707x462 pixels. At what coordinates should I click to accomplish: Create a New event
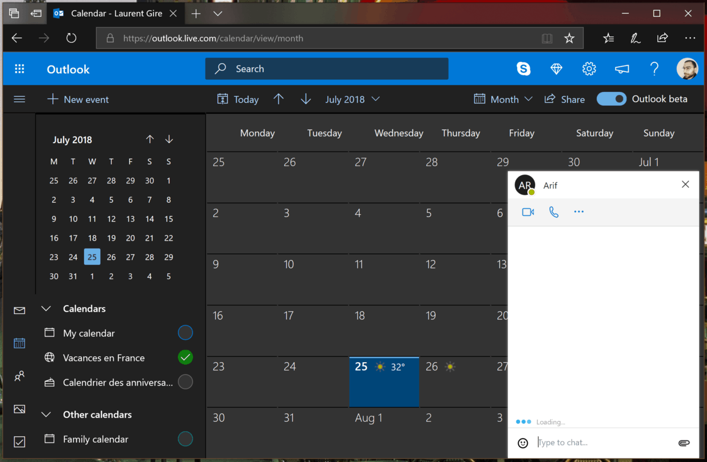tap(78, 99)
